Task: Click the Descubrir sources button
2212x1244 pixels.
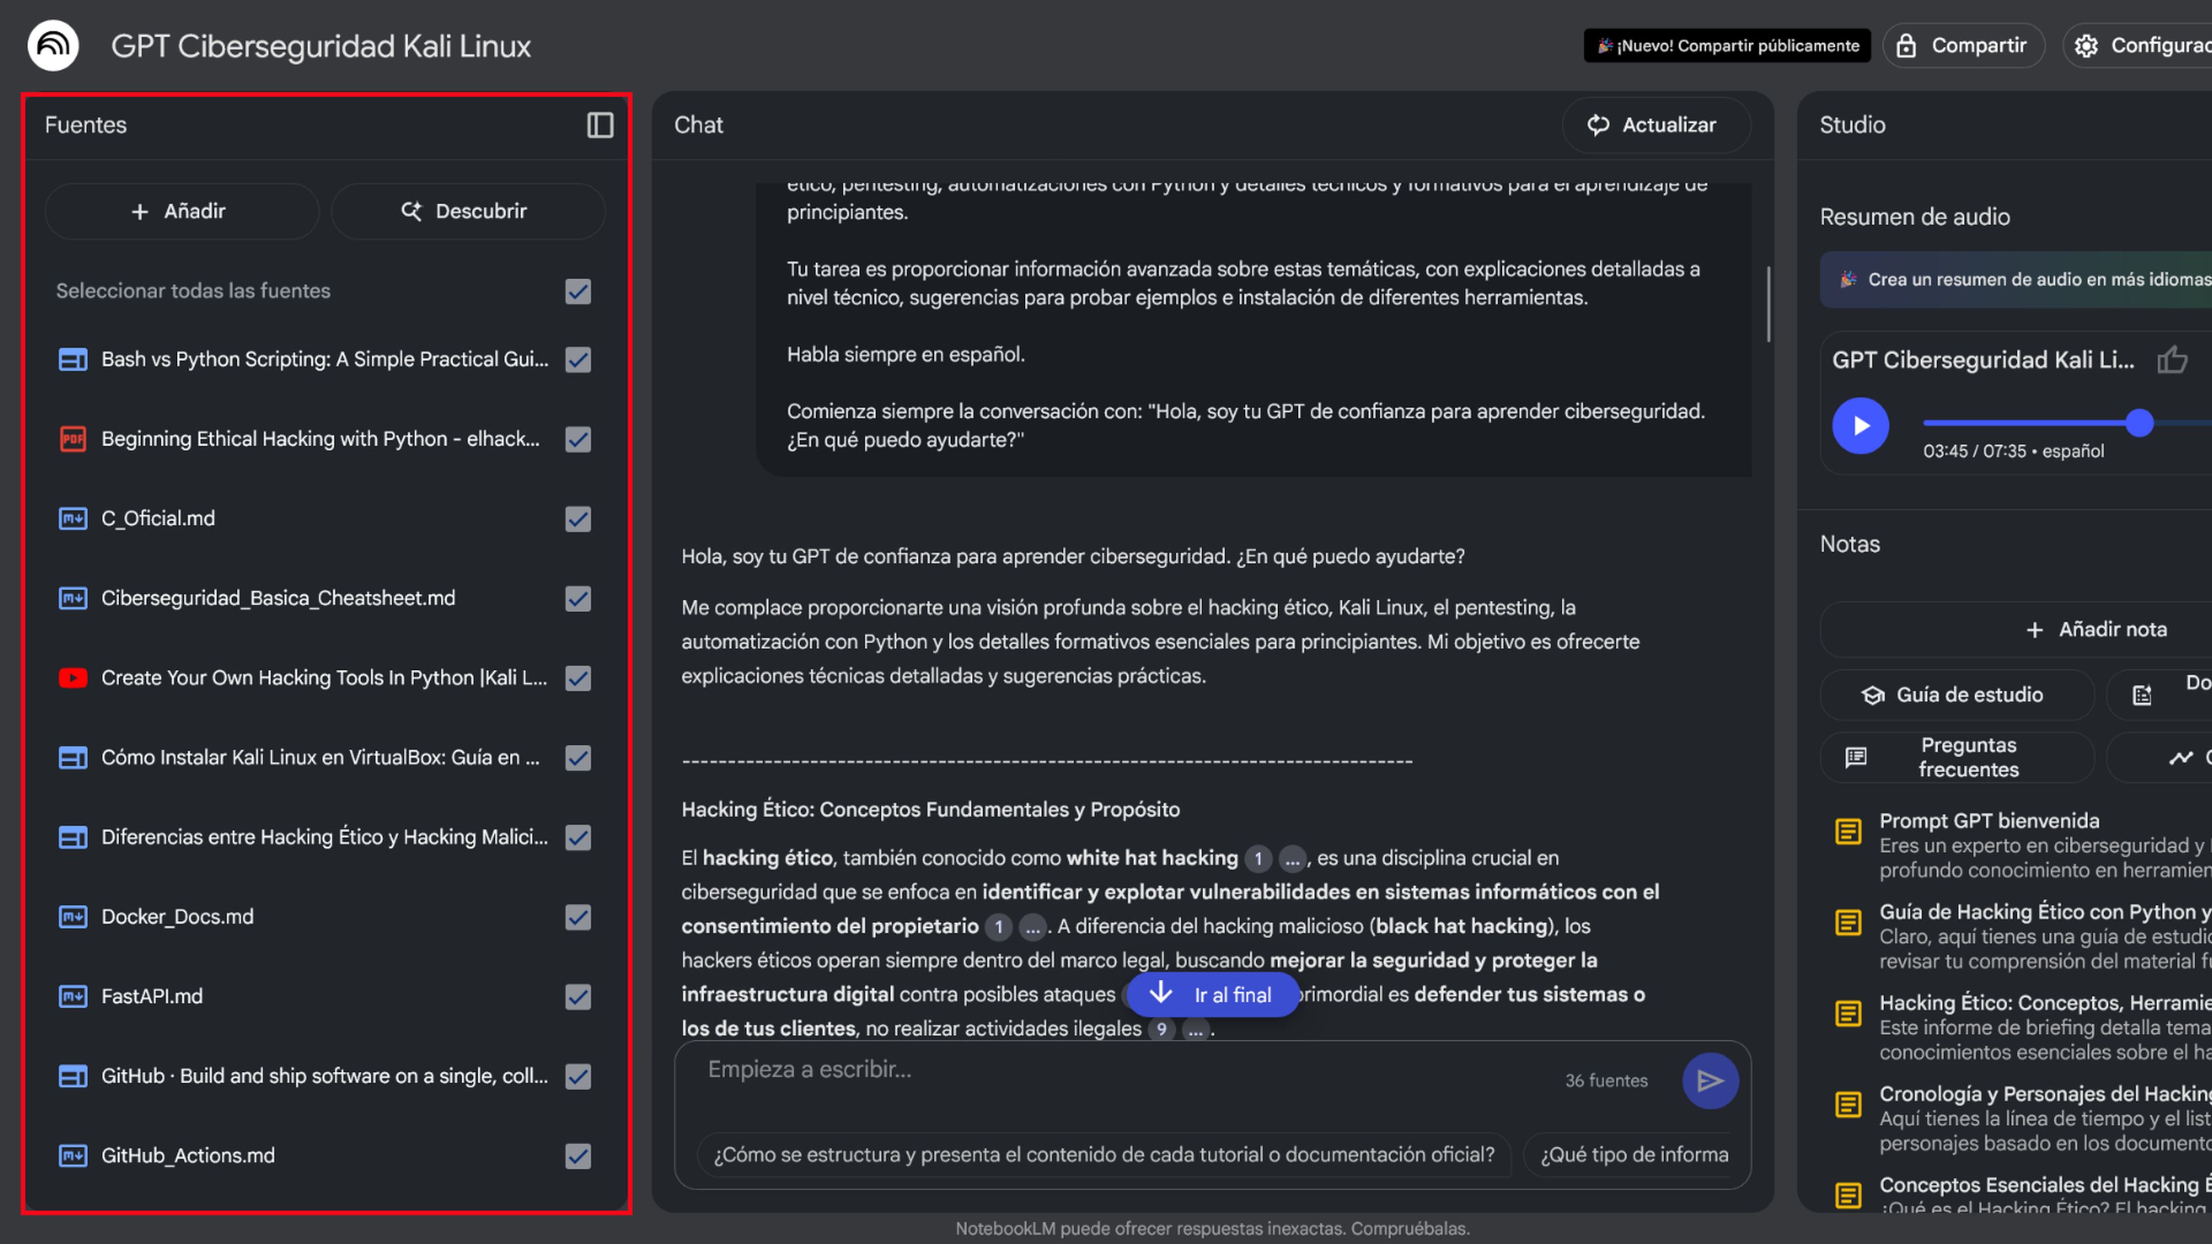Action: click(x=468, y=211)
